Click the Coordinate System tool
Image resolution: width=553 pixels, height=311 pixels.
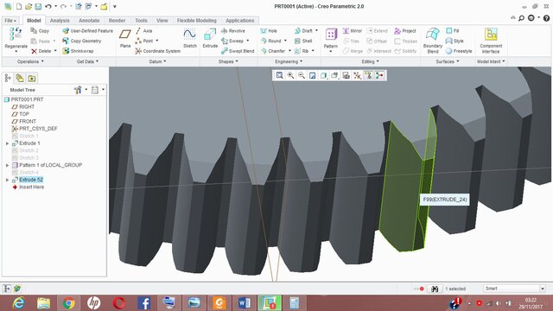[x=157, y=51]
